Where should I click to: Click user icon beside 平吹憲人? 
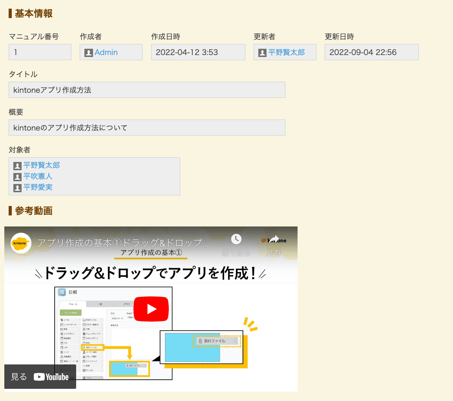[17, 177]
